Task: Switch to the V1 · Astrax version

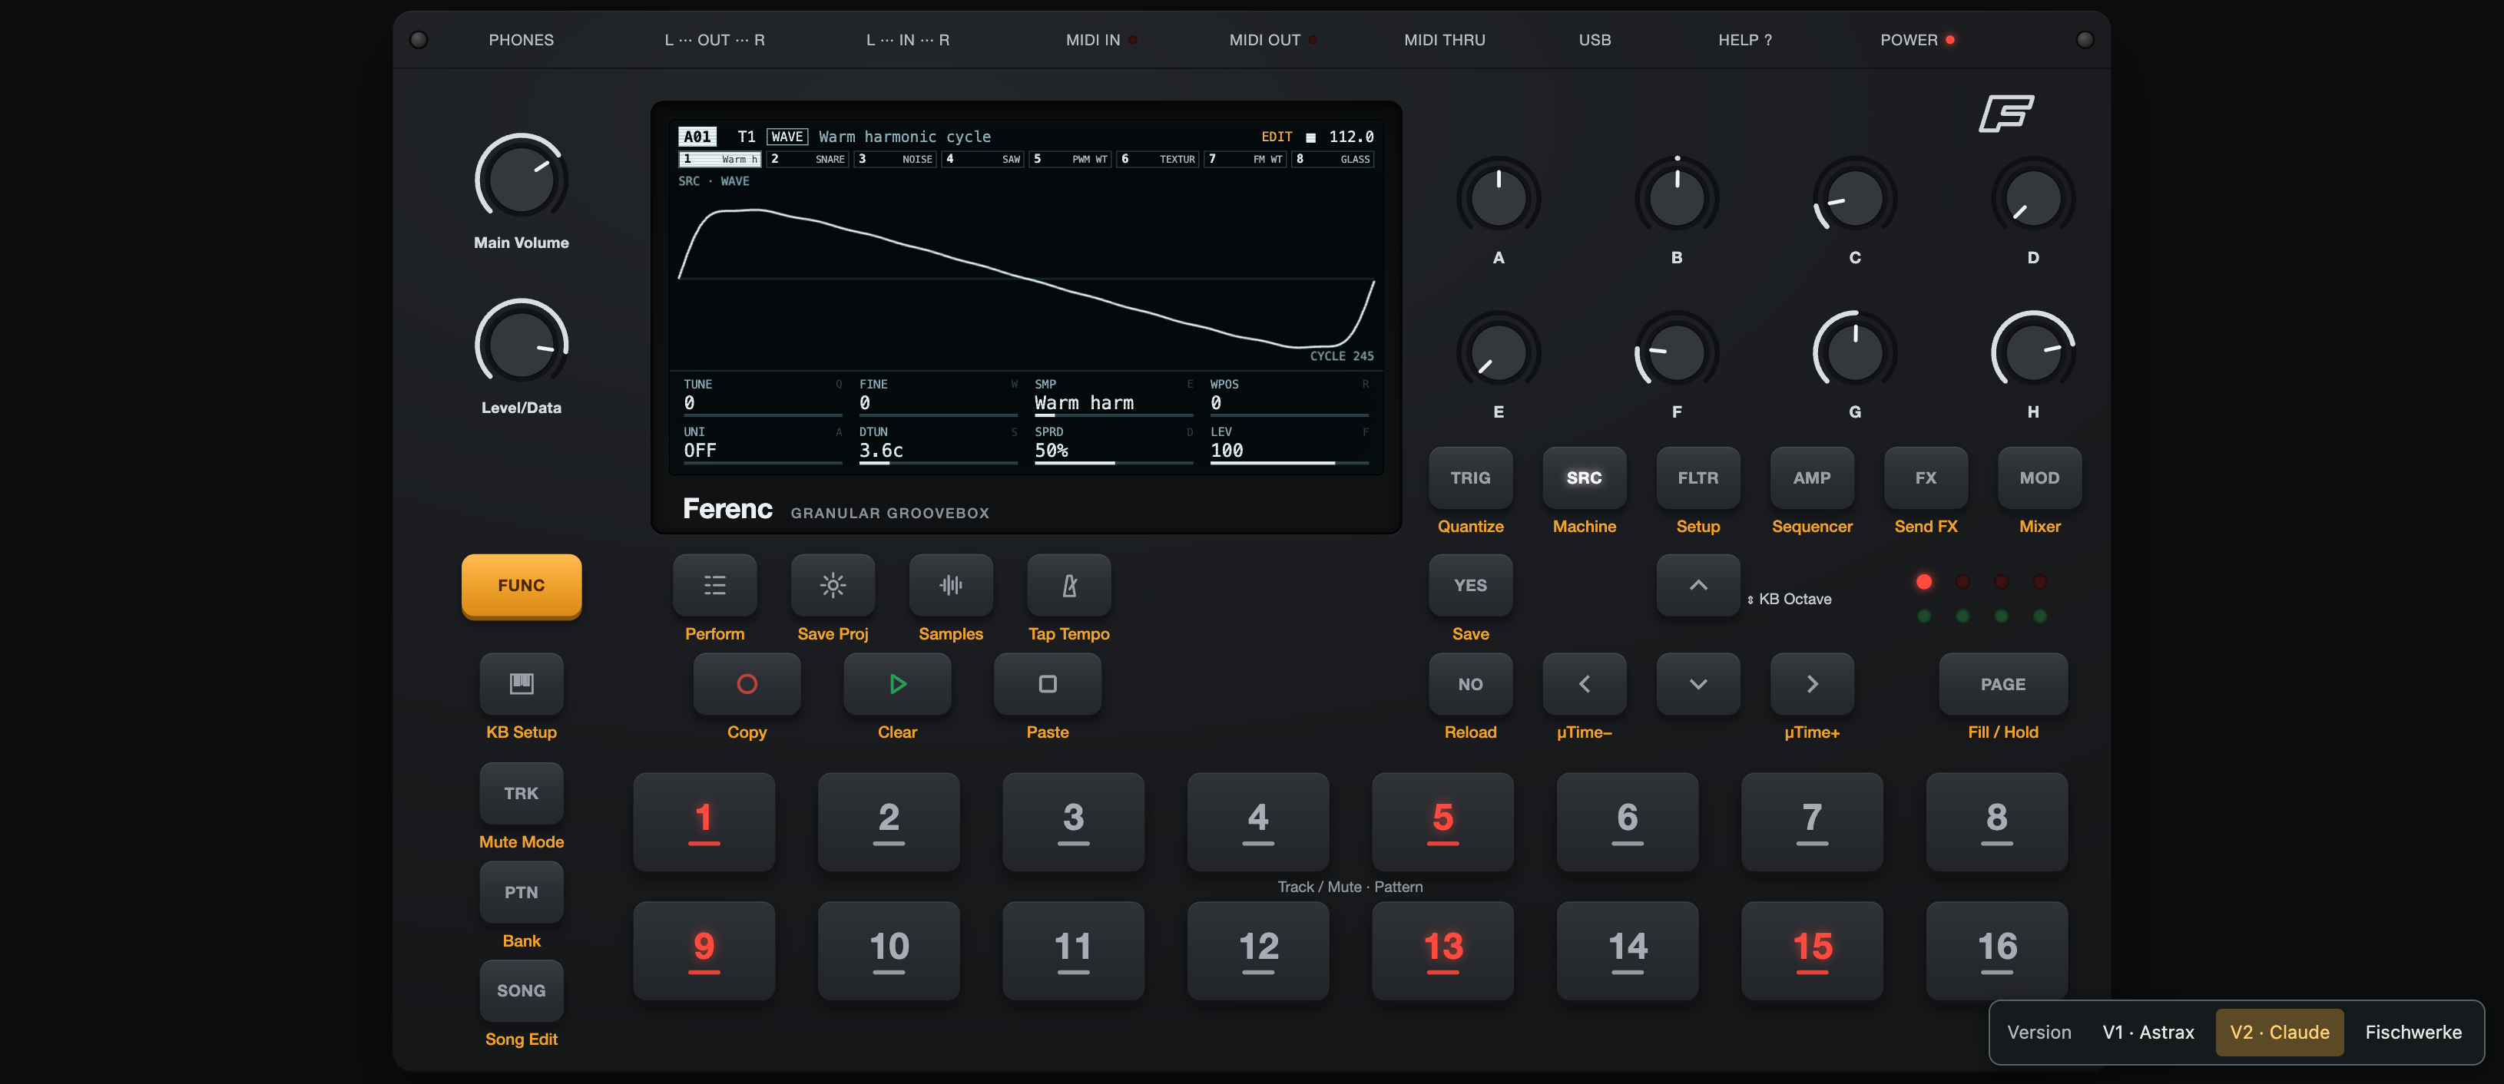Action: tap(2148, 1032)
